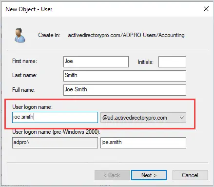
Task: Click the user avatar icon
Action: [x=20, y=35]
